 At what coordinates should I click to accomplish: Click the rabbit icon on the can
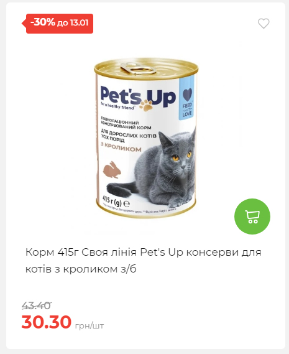pos(112,170)
